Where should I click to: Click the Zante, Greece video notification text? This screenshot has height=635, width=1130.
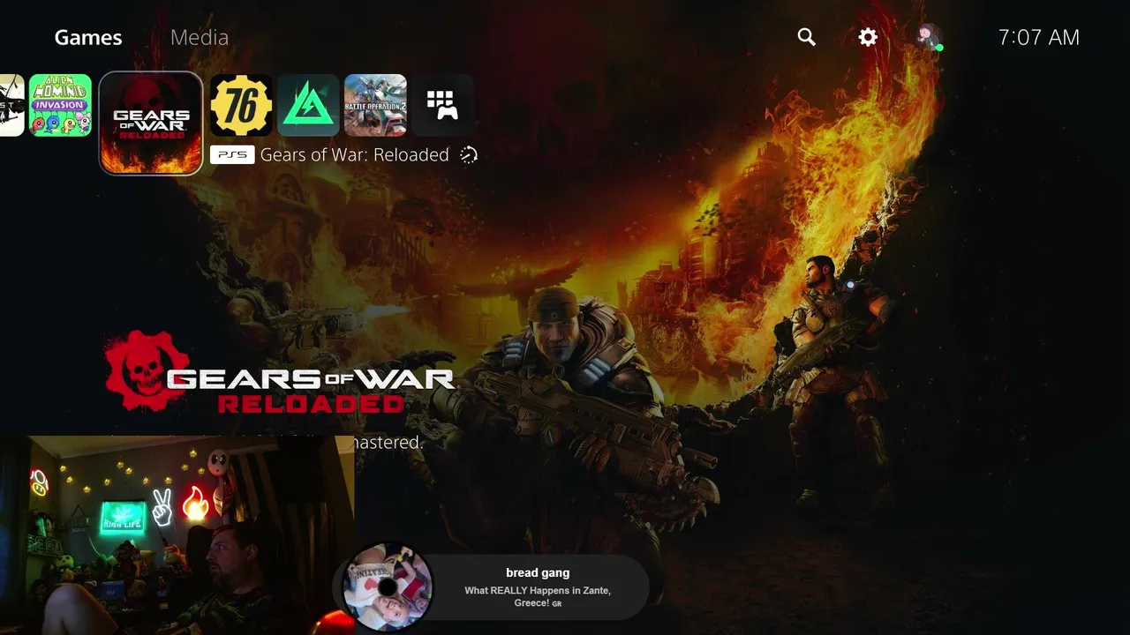(538, 597)
